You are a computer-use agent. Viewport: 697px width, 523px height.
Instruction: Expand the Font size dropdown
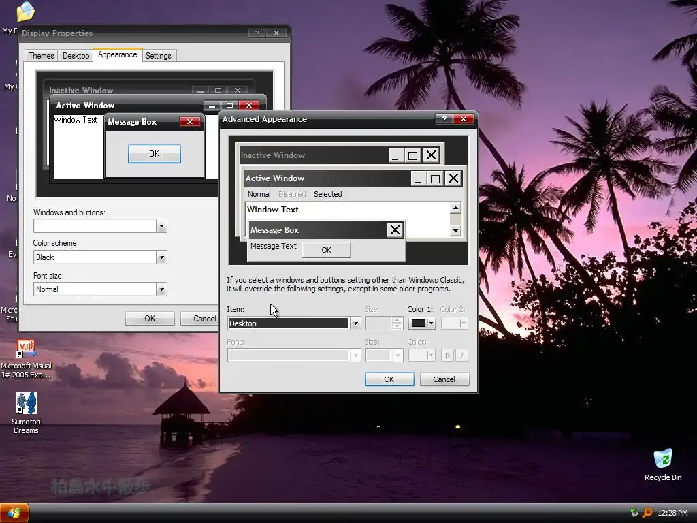(398, 355)
